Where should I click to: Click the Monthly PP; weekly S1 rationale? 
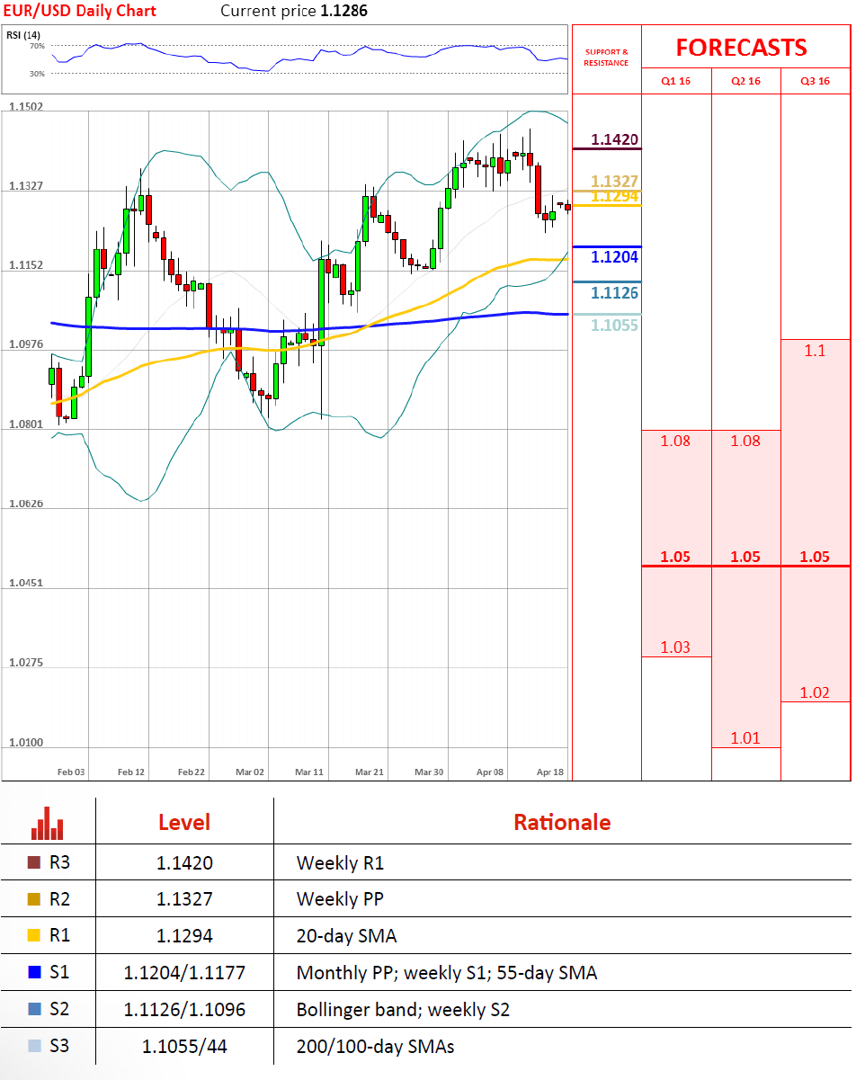(447, 973)
